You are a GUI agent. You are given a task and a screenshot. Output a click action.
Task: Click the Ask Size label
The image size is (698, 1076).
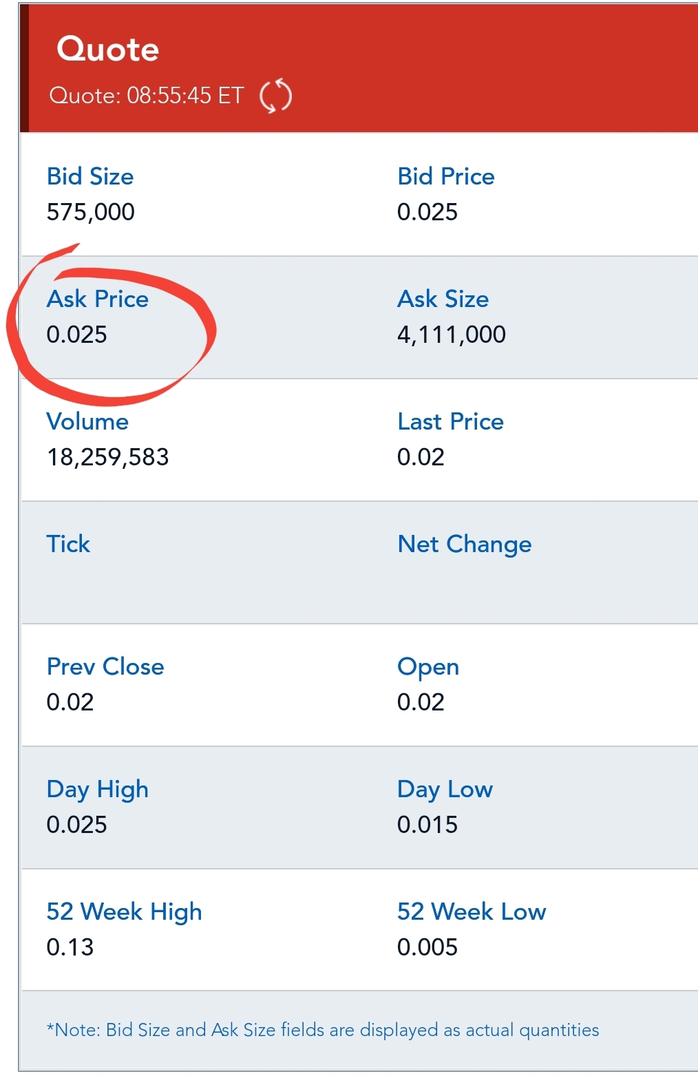(443, 299)
